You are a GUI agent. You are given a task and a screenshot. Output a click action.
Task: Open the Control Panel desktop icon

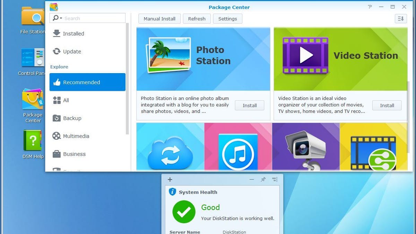33,58
